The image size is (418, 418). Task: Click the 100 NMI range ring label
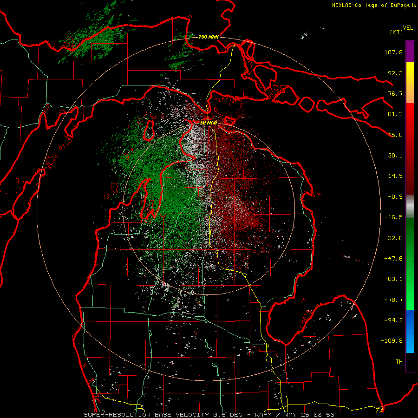[209, 37]
